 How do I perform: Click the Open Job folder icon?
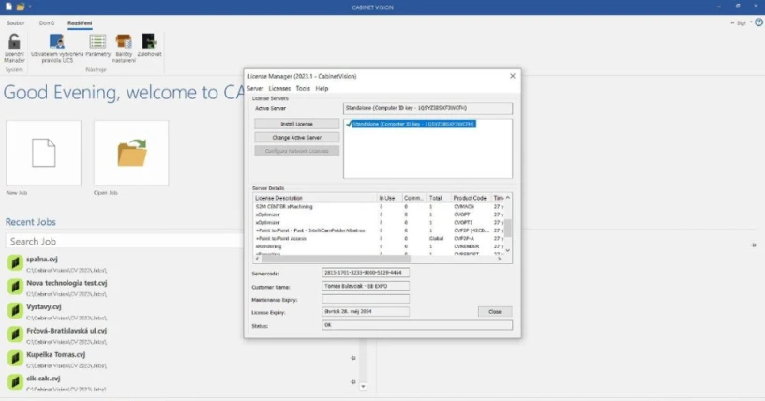131,153
